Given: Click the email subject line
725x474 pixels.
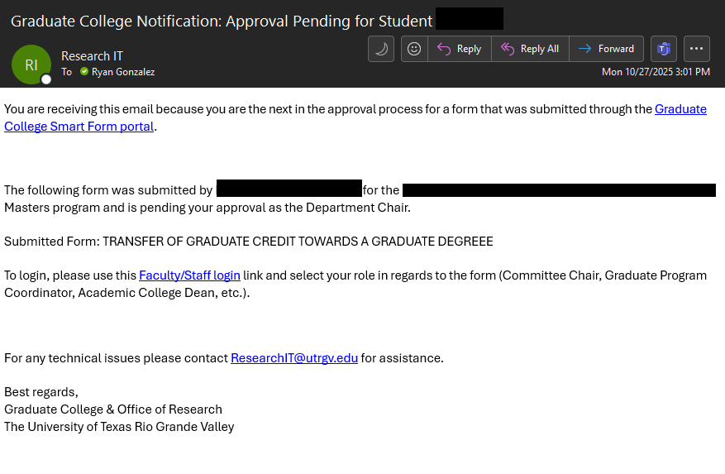Looking at the screenshot, I should coord(222,21).
